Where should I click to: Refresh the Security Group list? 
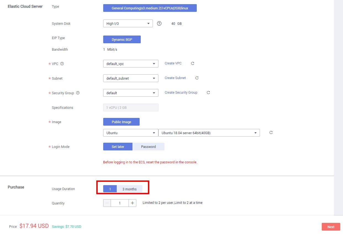click(208, 92)
